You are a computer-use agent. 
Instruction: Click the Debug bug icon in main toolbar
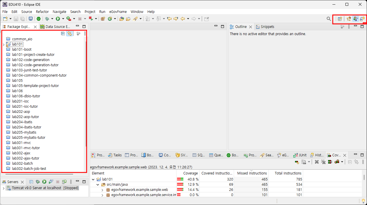click(47, 19)
